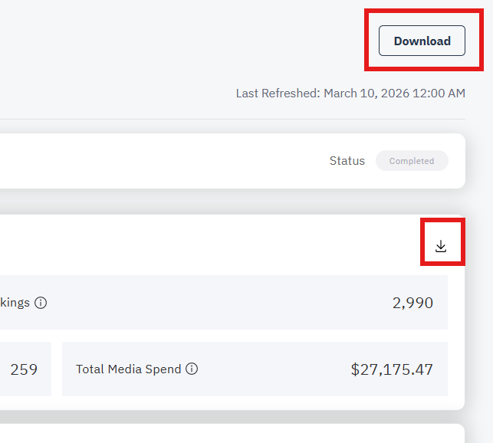This screenshot has height=443, width=493.
Task: Click the divider line below Last Refreshed
Action: [230, 119]
